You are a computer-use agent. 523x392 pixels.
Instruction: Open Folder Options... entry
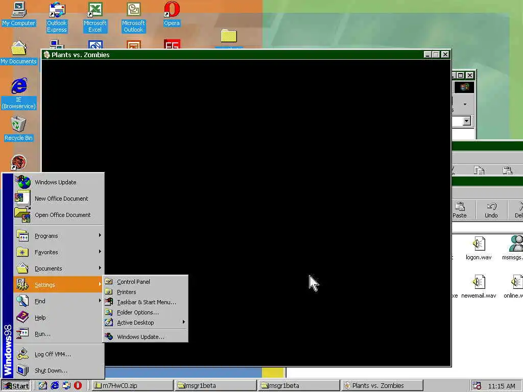(x=146, y=312)
